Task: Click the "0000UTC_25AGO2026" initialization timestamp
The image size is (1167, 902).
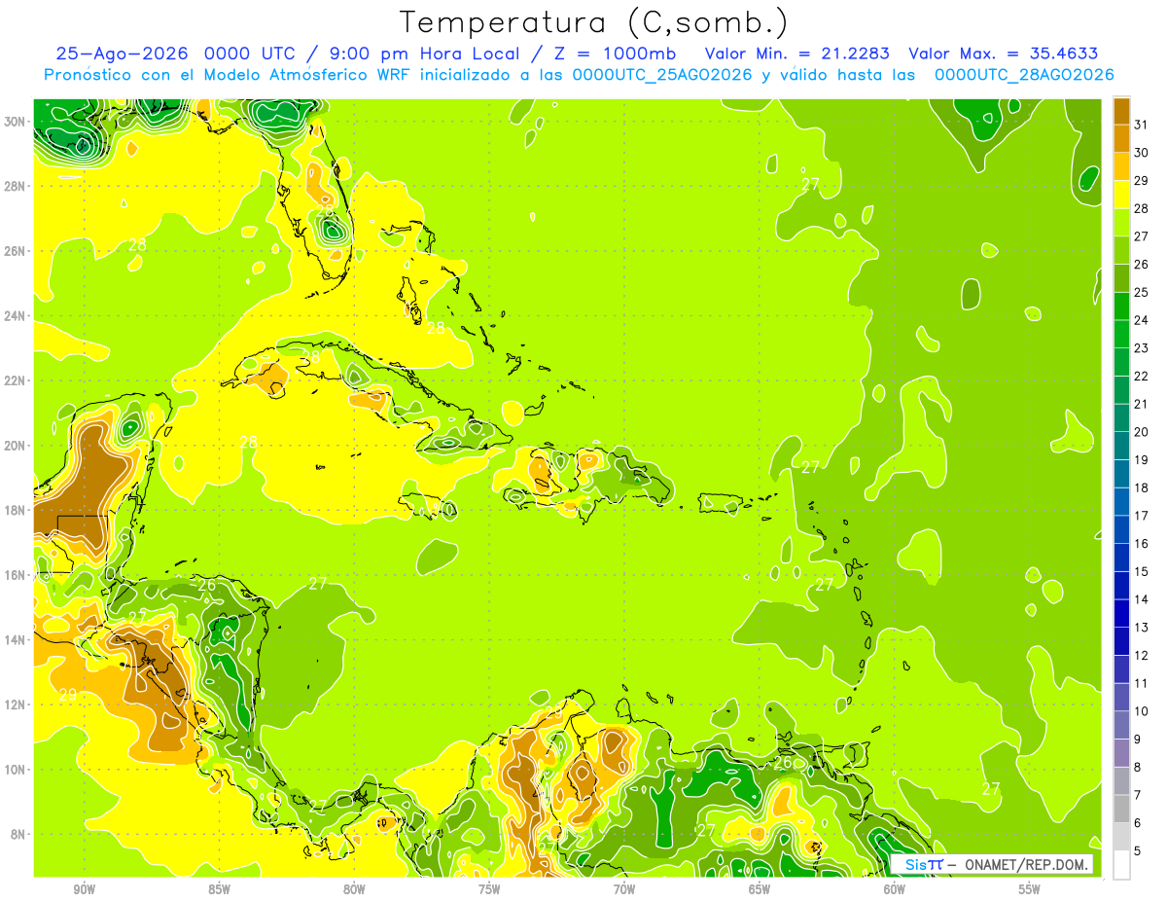Action: (x=662, y=74)
